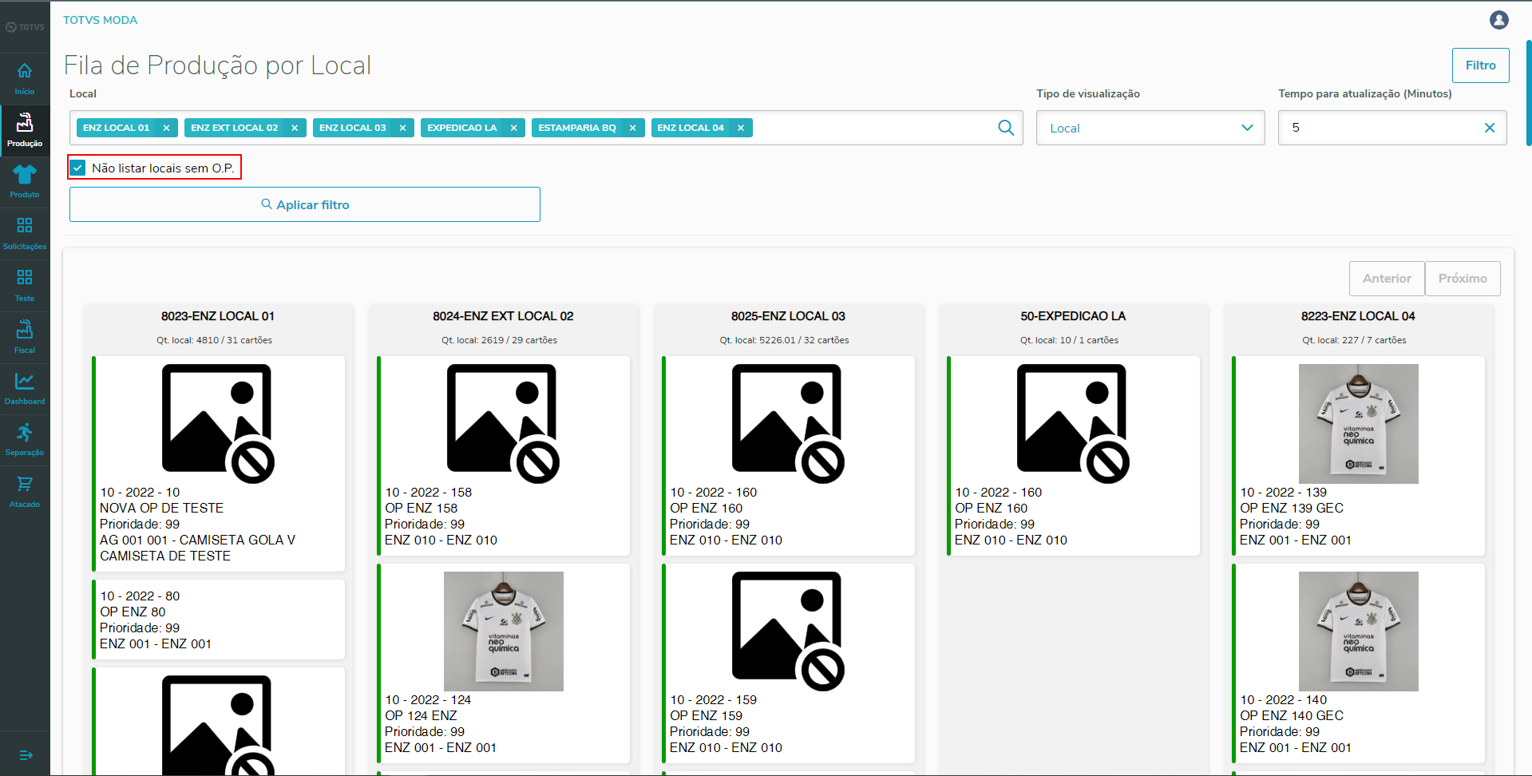This screenshot has height=776, width=1532.
Task: Remove the ENZ LOCAL 04 tag
Action: [x=741, y=128]
